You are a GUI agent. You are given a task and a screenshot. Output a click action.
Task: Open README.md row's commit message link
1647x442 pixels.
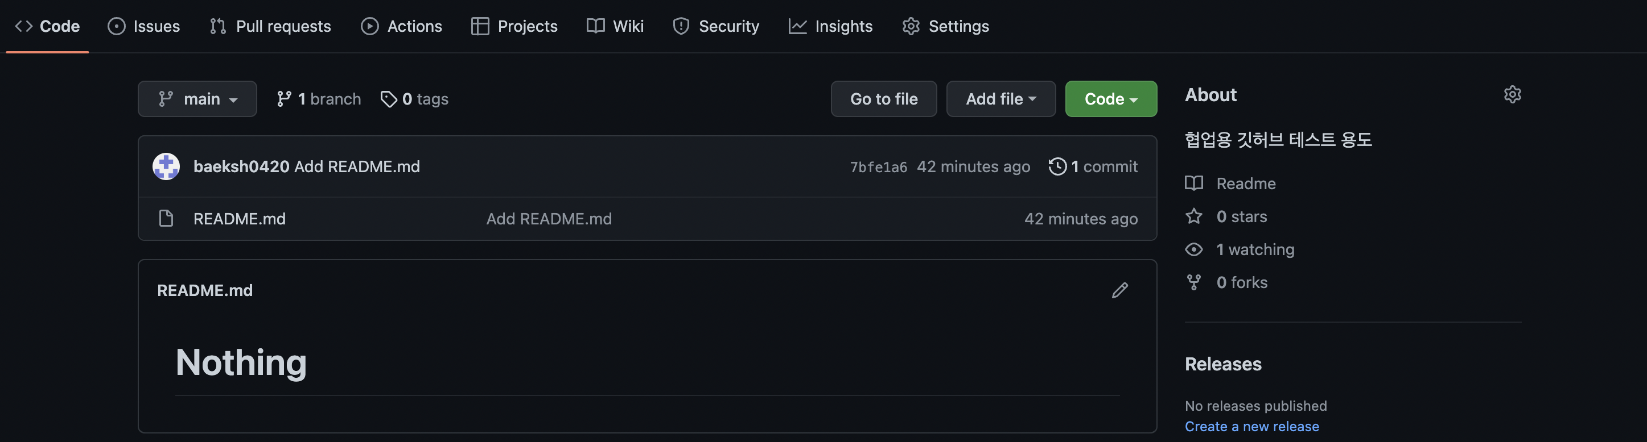[549, 219]
